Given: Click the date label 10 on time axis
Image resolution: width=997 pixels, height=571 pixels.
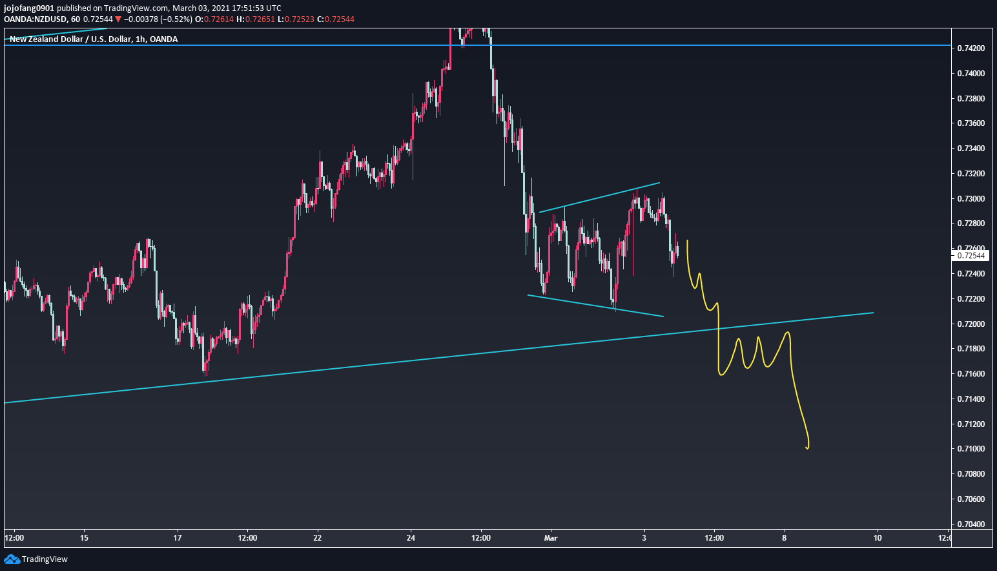Looking at the screenshot, I should [x=878, y=537].
